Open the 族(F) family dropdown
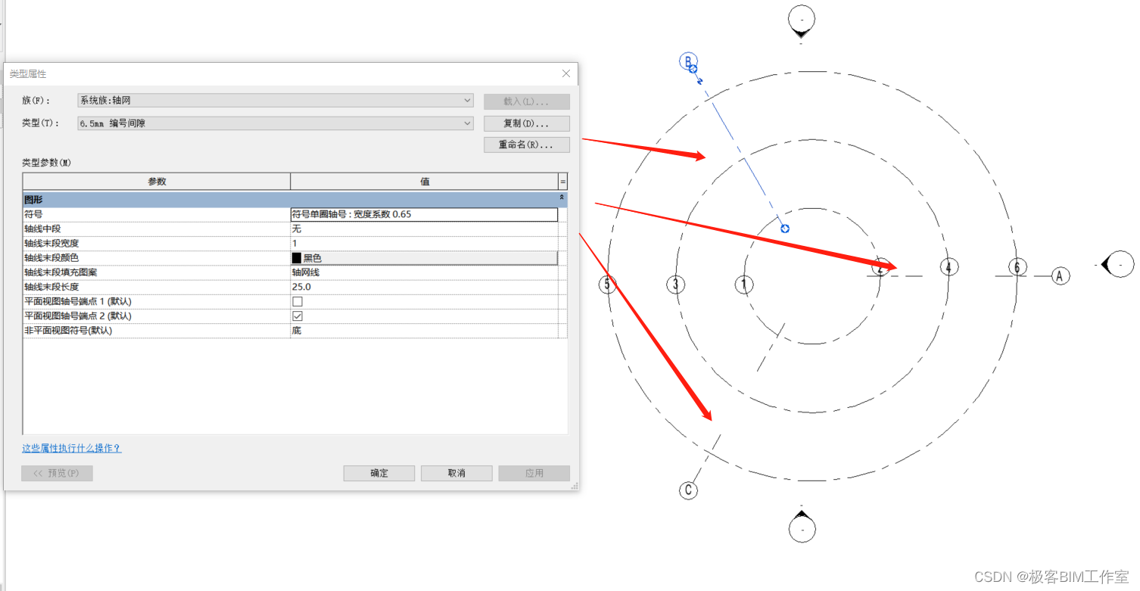Viewport: 1140px width, 591px height. tap(276, 100)
